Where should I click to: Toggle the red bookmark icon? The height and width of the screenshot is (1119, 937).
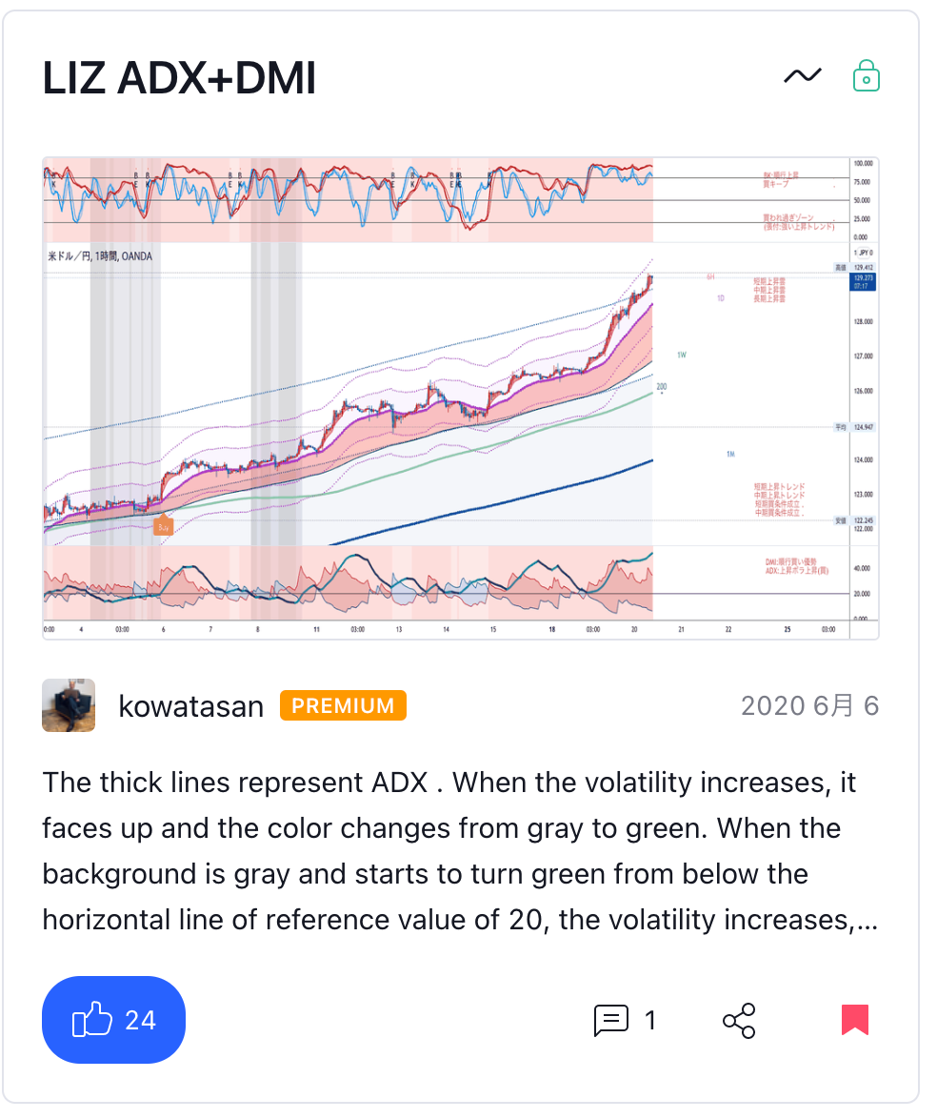(x=855, y=1020)
